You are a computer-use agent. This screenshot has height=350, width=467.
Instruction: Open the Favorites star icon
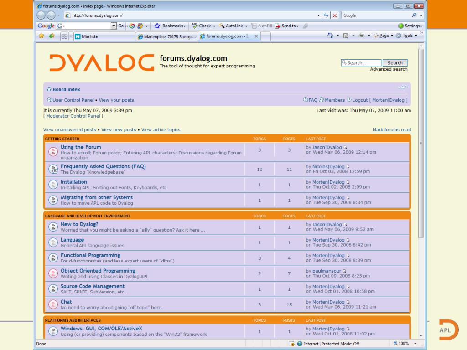[42, 36]
